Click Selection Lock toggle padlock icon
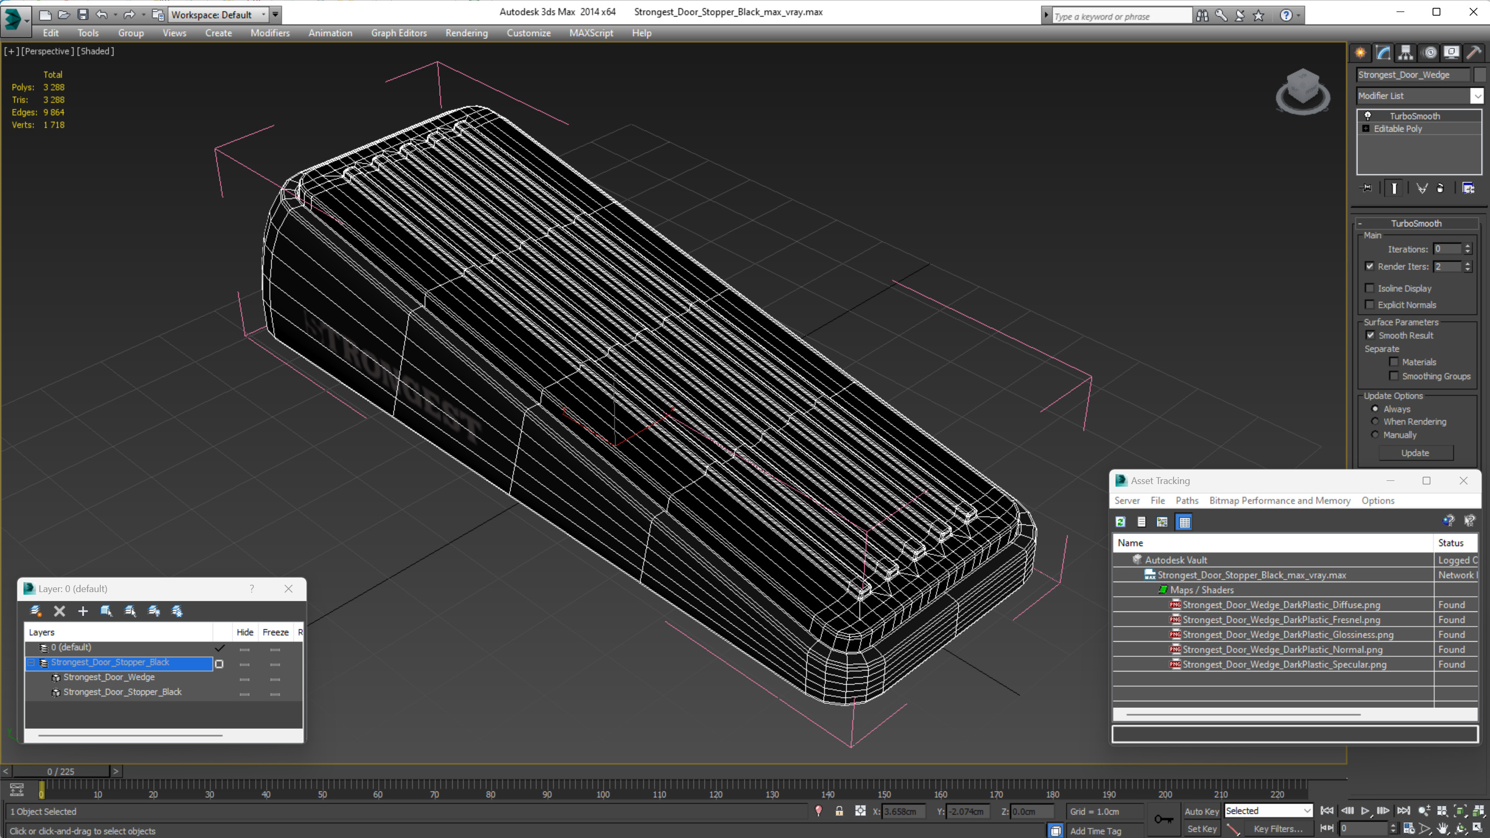Image resolution: width=1490 pixels, height=838 pixels. 839,811
